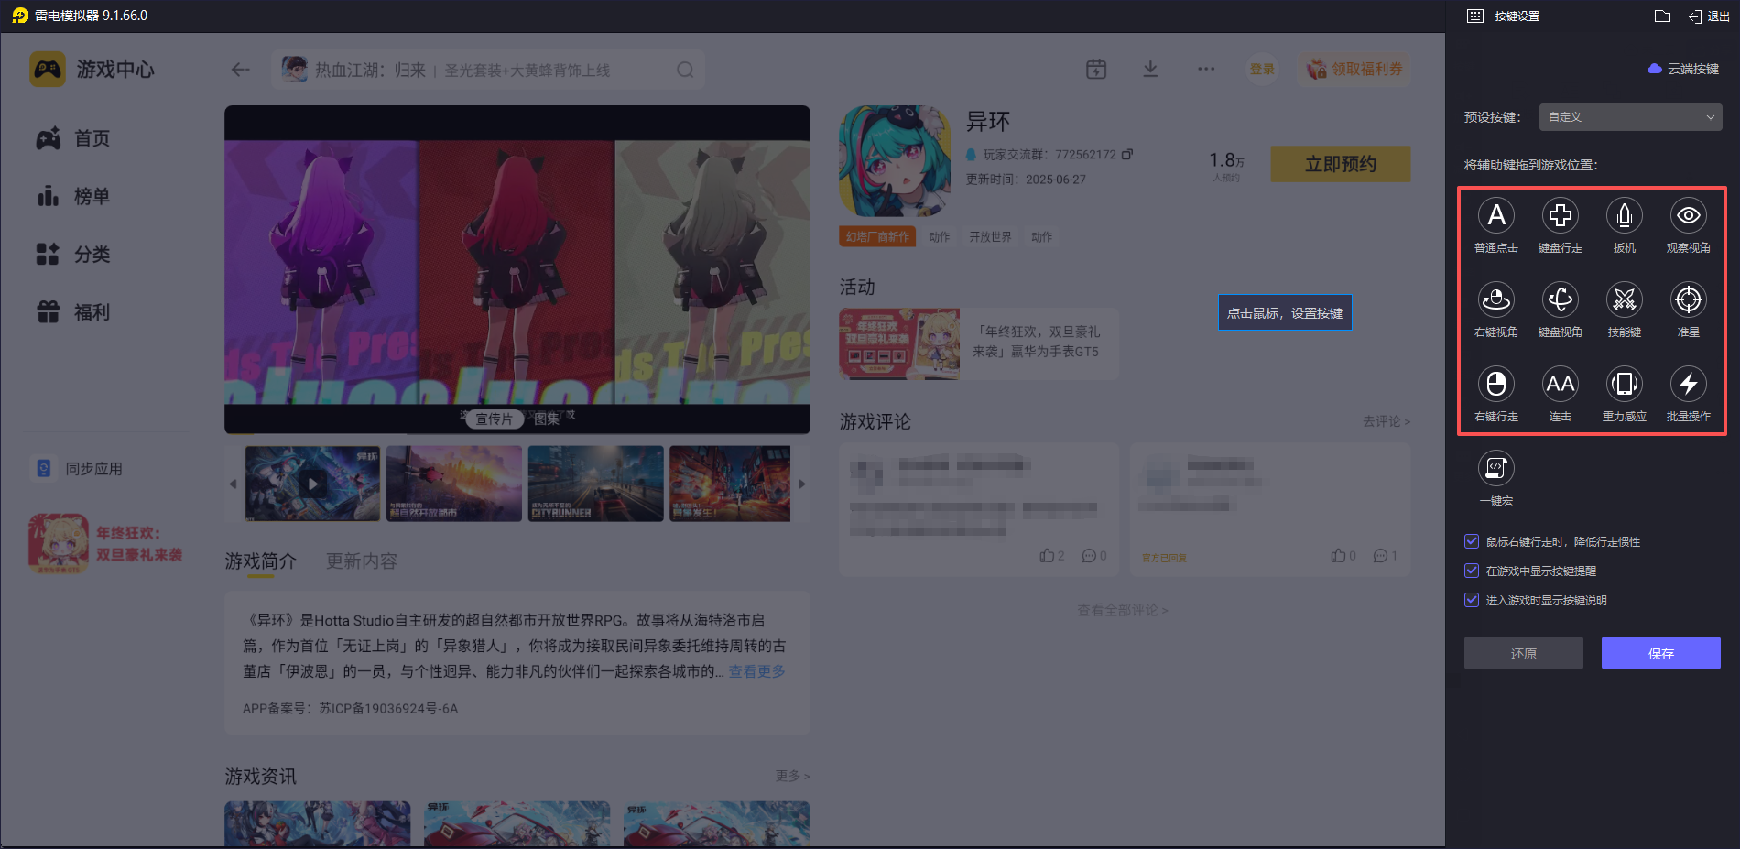Open 榜单 rankings in sidebar
The image size is (1740, 849).
click(x=73, y=196)
